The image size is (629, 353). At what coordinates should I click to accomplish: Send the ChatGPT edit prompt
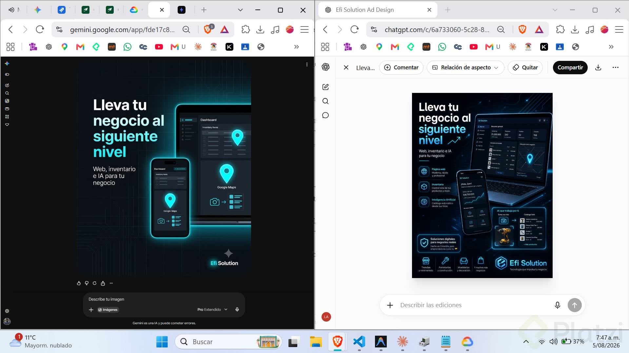tap(575, 305)
